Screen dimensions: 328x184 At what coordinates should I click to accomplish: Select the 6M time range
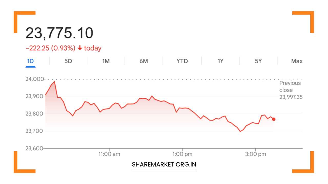pos(144,61)
